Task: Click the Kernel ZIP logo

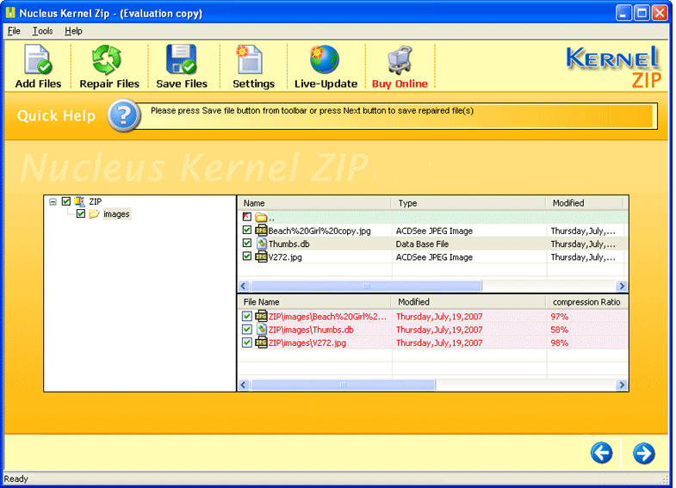Action: coord(613,67)
